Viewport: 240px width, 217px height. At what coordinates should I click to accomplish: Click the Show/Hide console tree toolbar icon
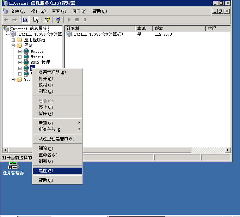tap(26, 20)
